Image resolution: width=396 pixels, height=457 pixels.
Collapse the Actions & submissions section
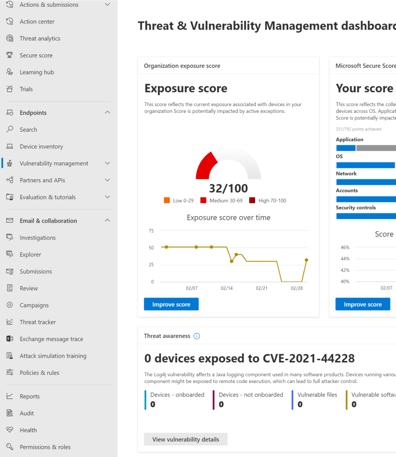pos(107,4)
